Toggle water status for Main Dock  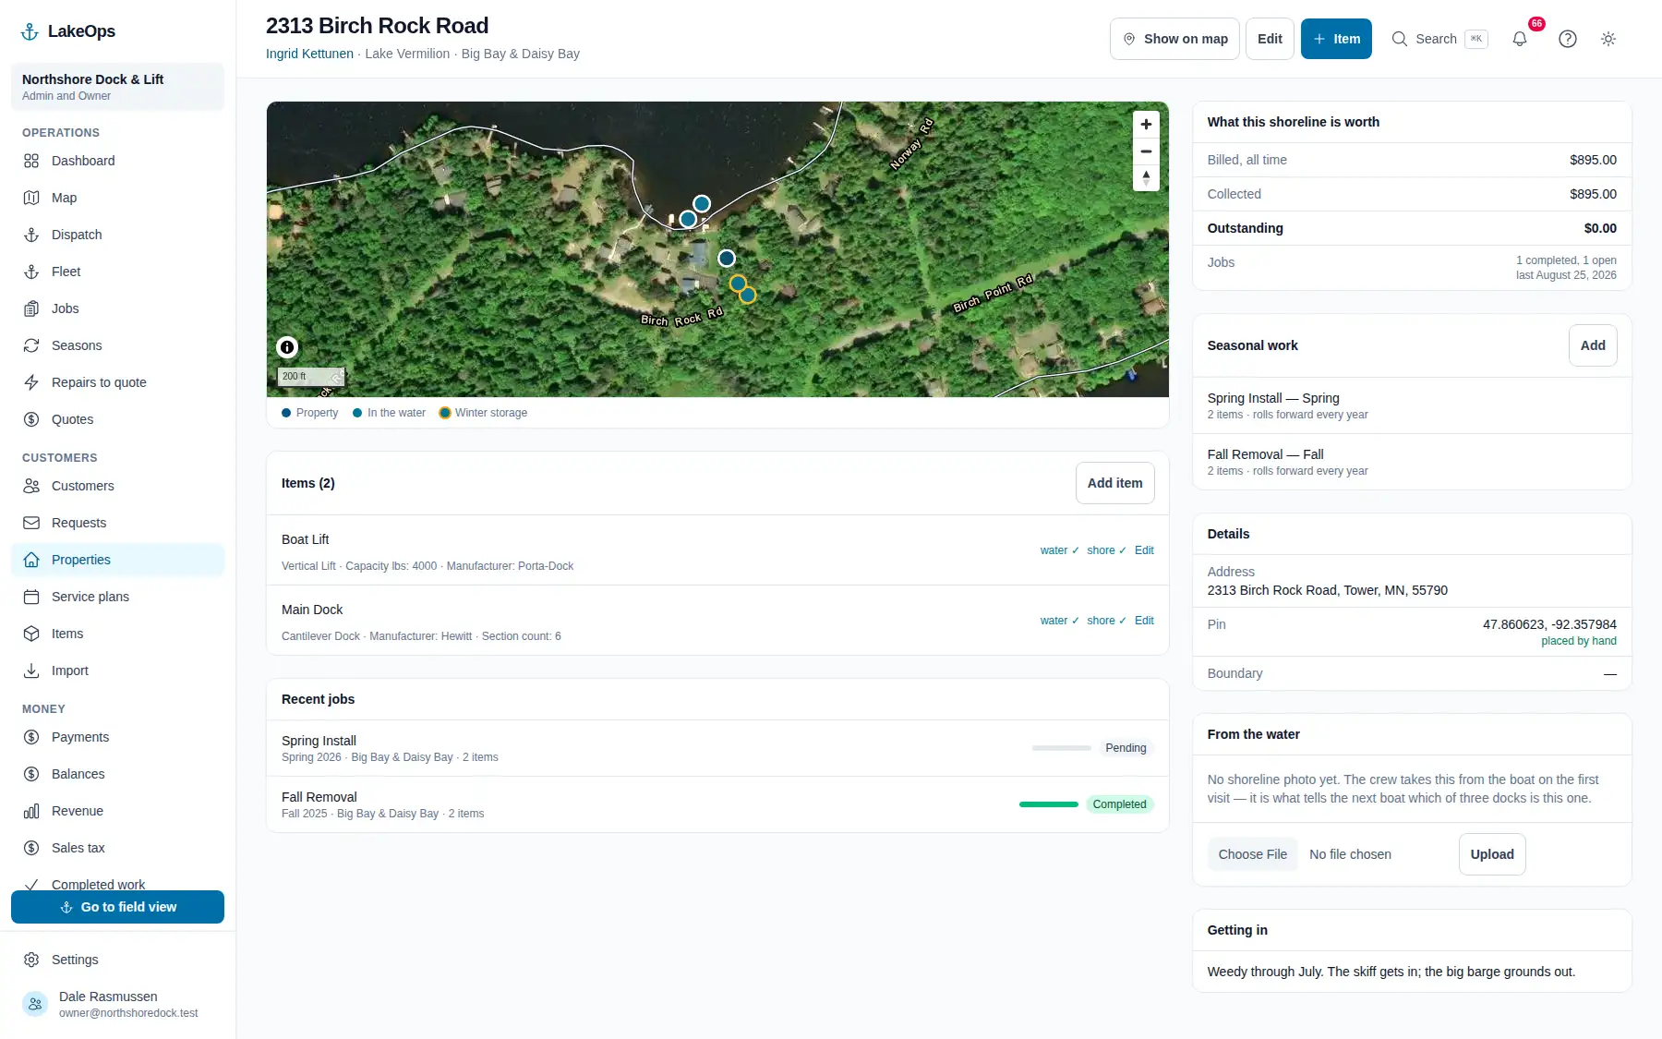[x=1059, y=621]
